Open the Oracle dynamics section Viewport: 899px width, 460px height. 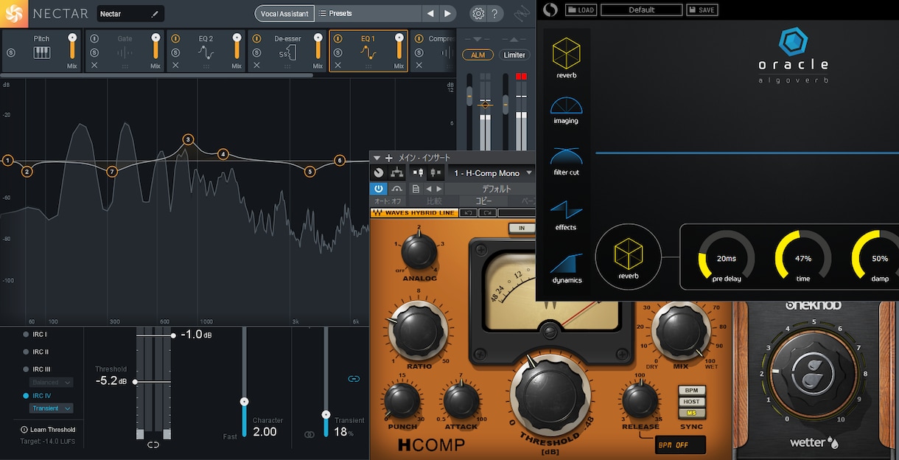point(567,268)
